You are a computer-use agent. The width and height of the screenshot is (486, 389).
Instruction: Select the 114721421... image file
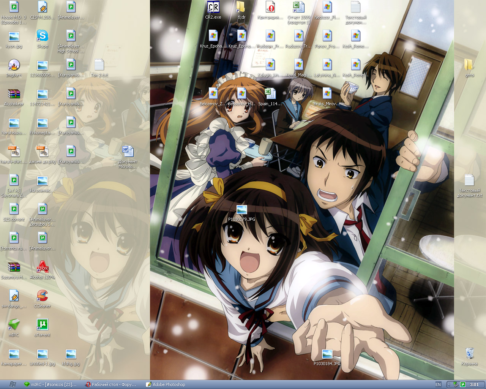[x=43, y=97]
